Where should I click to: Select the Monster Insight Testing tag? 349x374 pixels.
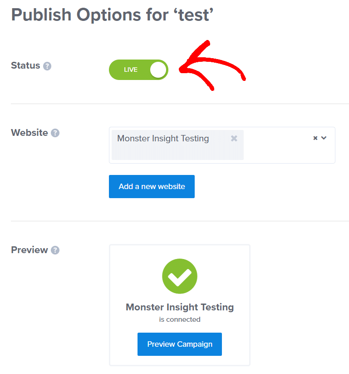163,138
